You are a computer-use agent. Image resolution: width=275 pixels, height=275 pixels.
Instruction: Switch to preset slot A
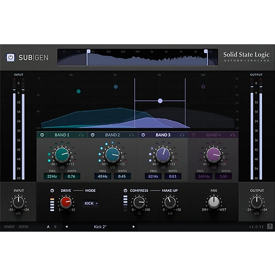coord(48,227)
